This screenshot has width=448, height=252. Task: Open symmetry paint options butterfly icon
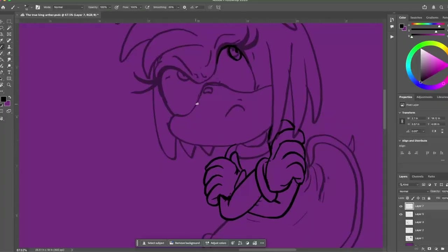click(218, 7)
